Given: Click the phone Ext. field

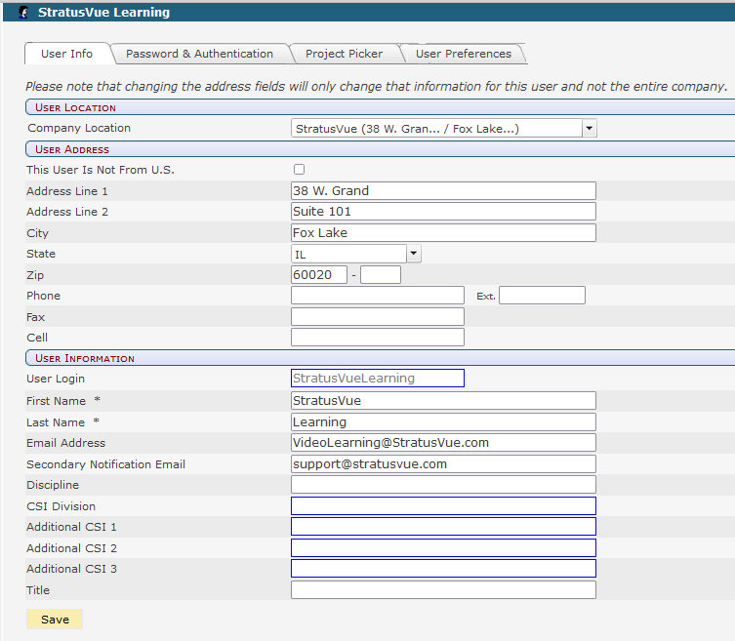Looking at the screenshot, I should tap(542, 296).
